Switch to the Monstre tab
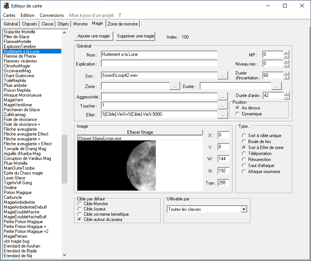The height and width of the screenshot is (261, 311). pyautogui.click(x=80, y=24)
